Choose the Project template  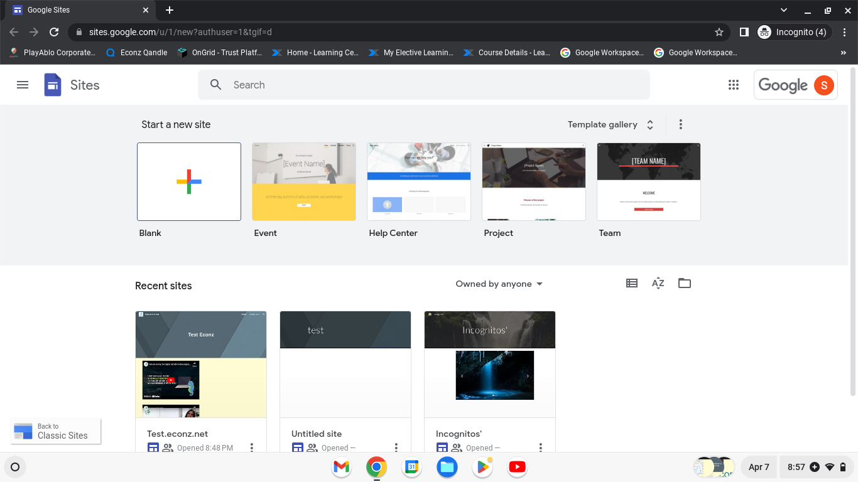[x=534, y=181]
